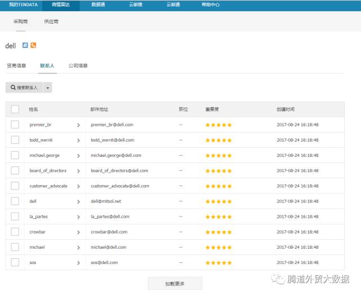This screenshot has height=295, width=361.
Task: Click email premier_br@dell.com
Action: point(112,125)
